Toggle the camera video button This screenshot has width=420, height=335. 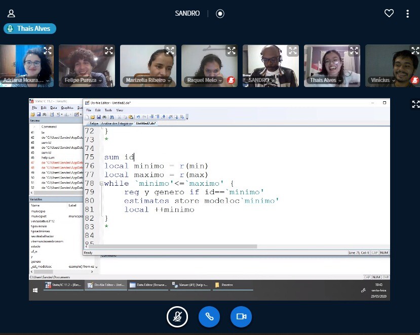[x=241, y=317]
